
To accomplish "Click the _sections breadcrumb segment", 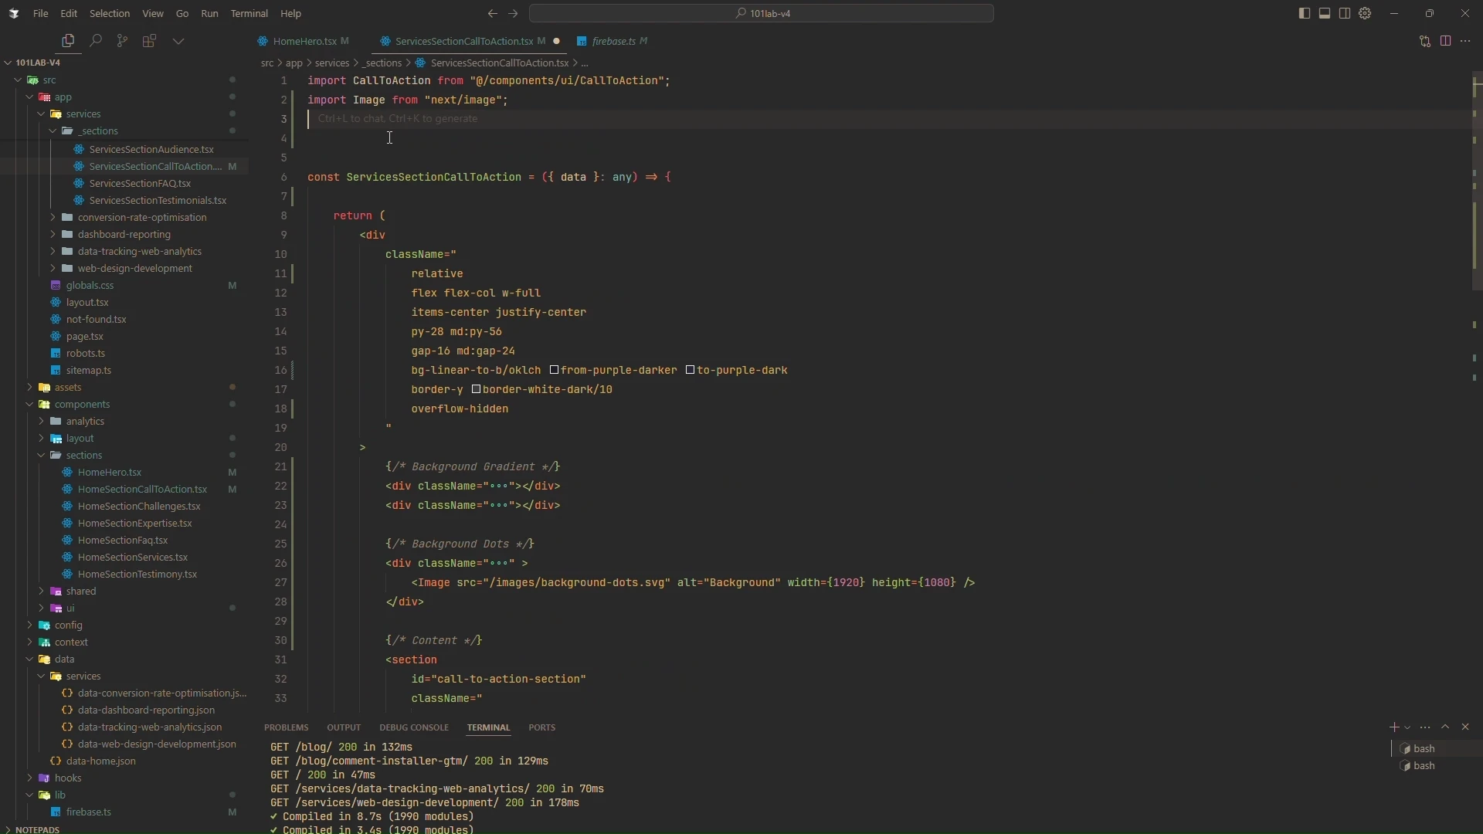I will click(x=382, y=63).
